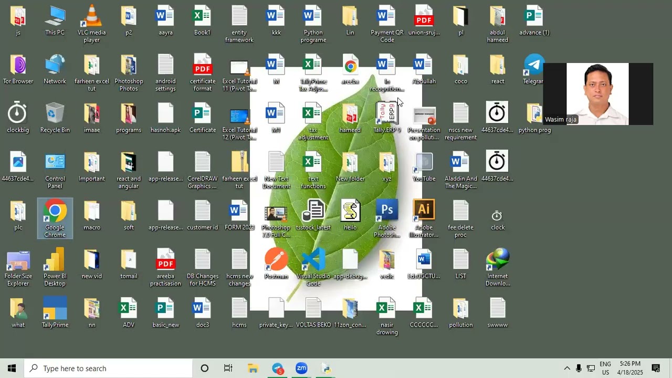Click the Aladdin And The Magic document

point(460,171)
